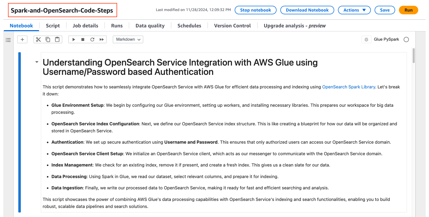429x217 pixels.
Task: Click the notebook vertical scrollbar
Action: 414,56
